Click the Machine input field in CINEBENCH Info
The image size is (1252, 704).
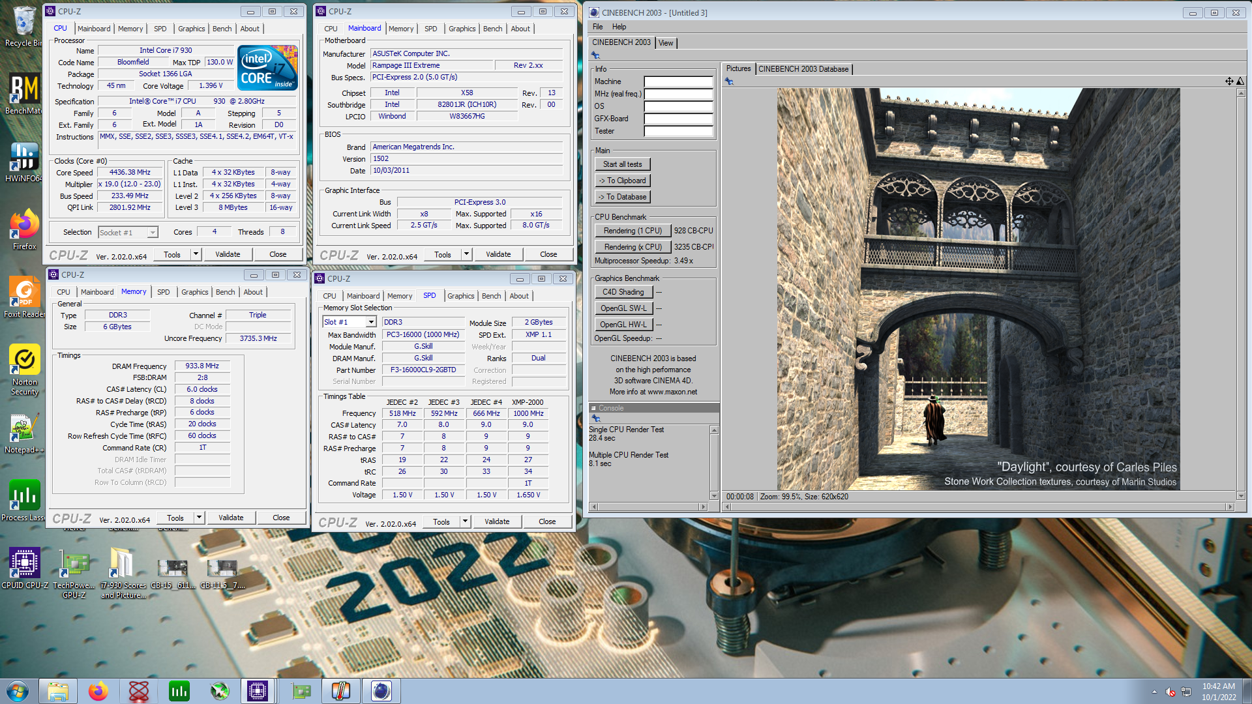tap(678, 81)
